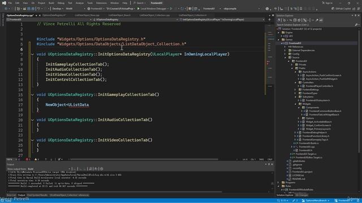Select AsyncAction_PushConfirmScreen.h file

323,76
